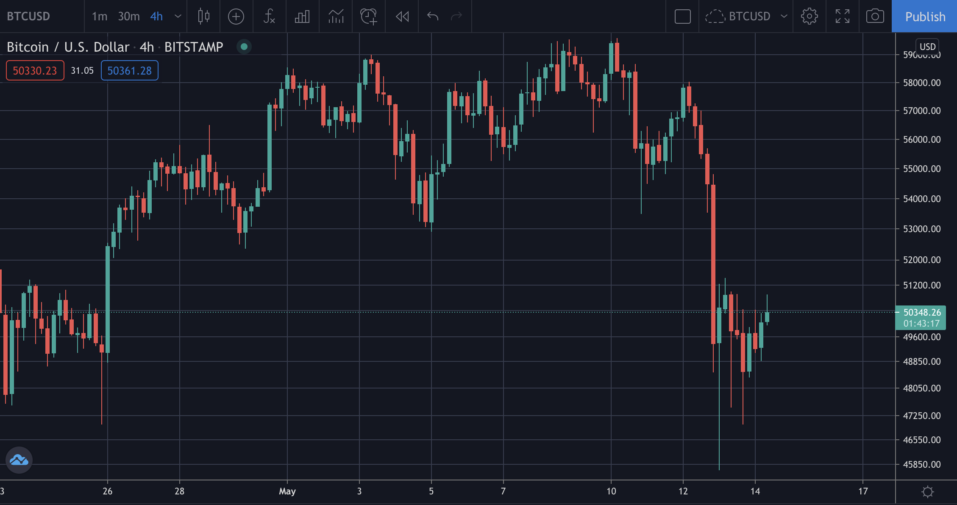957x505 pixels.
Task: Open the candlestick chart style selector
Action: (204, 17)
